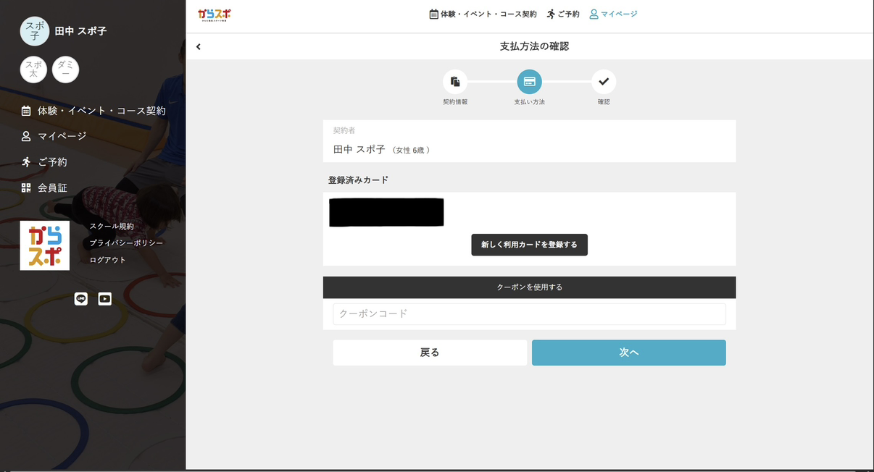
Task: Select the 契約情報 step icon
Action: 455,82
